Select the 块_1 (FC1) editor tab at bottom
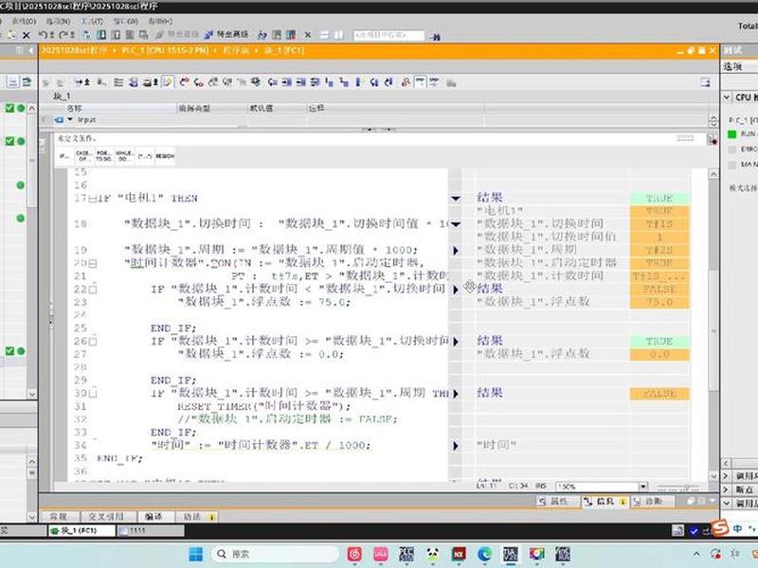 [81, 530]
